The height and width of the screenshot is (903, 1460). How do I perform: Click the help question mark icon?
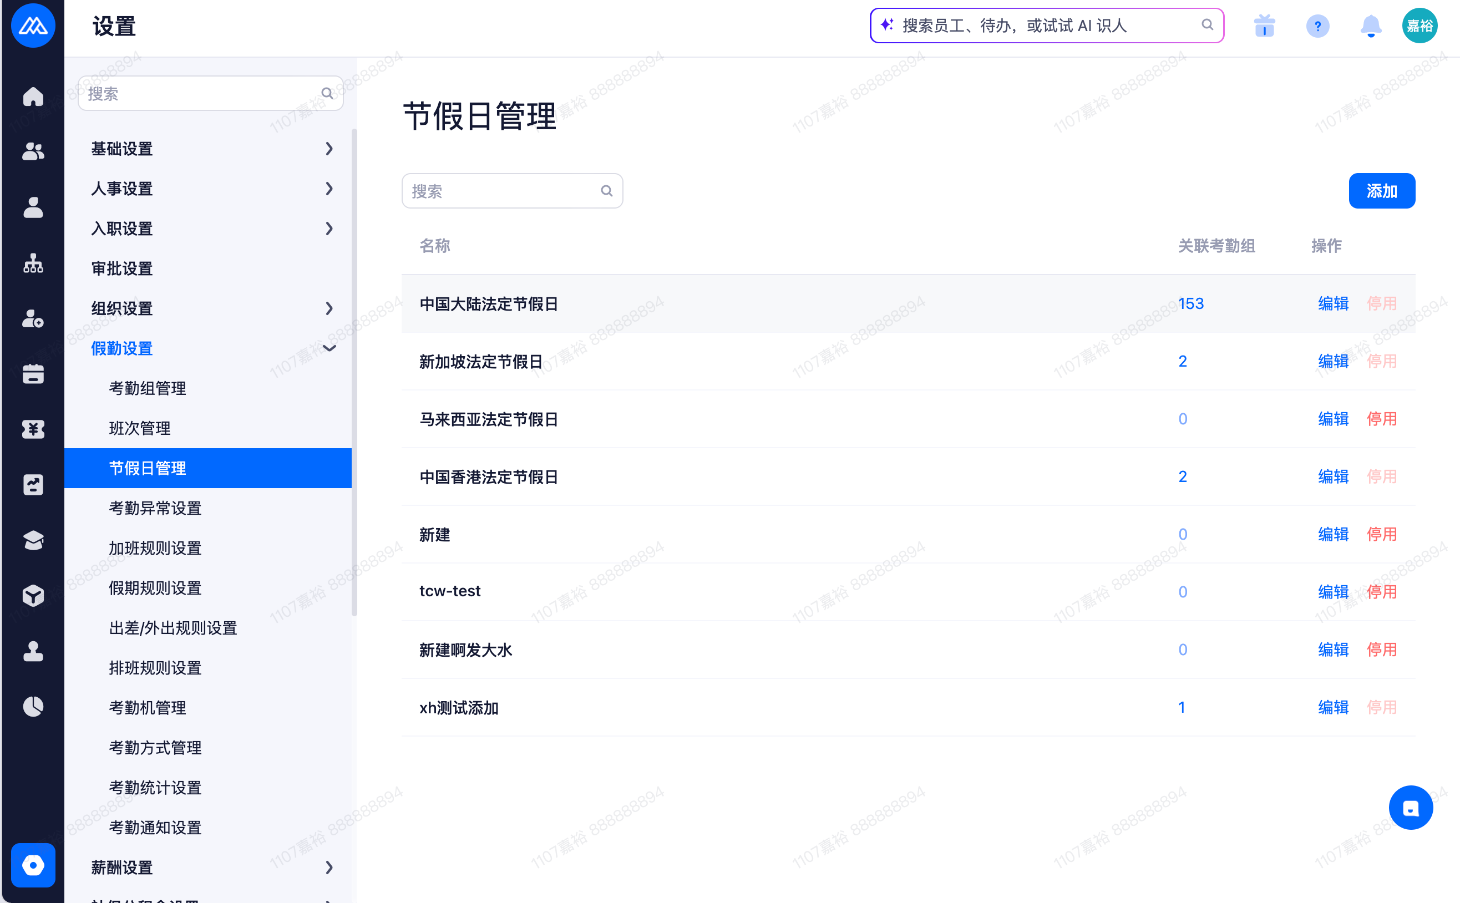pos(1317,26)
